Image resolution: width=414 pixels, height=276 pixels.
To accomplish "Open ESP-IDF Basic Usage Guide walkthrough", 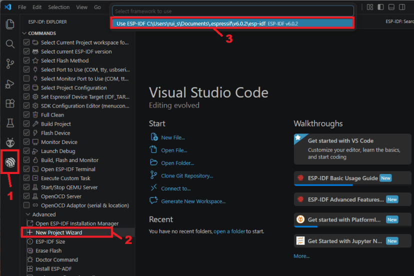I will (x=352, y=178).
